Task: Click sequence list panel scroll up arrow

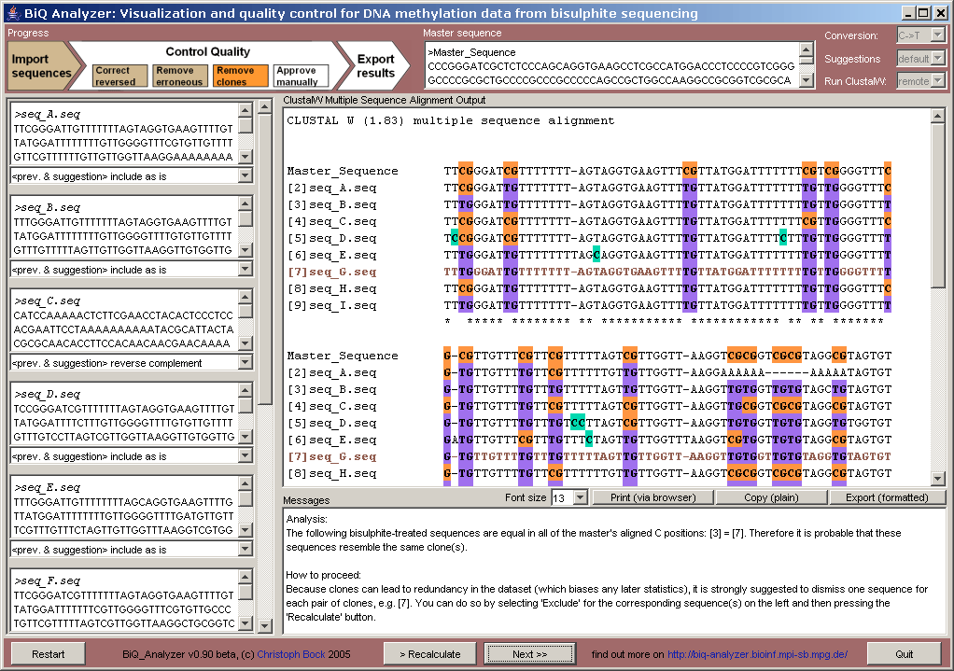Action: point(265,107)
